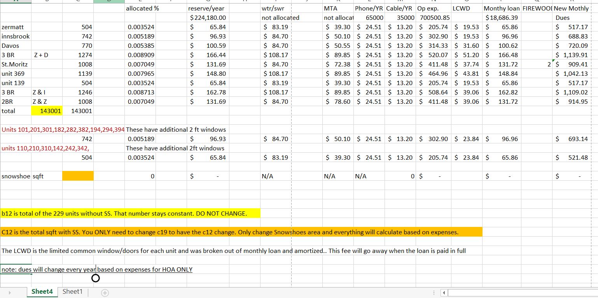Image resolution: width=598 pixels, height=298 pixels.
Task: Select the 'unit 139' row label
Action: pyautogui.click(x=16, y=83)
